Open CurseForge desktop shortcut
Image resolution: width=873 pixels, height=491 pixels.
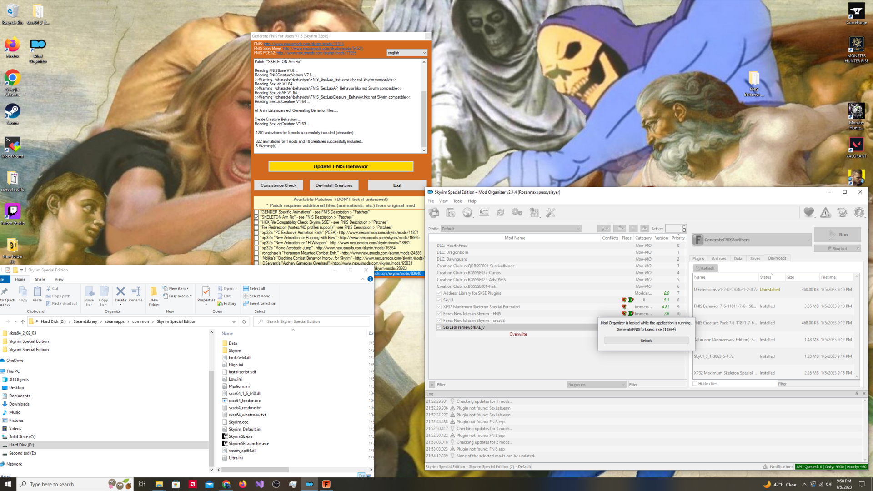tap(856, 14)
